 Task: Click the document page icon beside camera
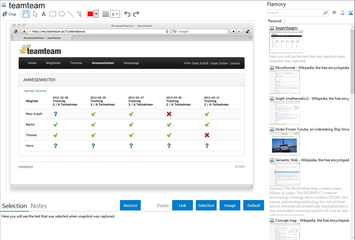pos(343,13)
